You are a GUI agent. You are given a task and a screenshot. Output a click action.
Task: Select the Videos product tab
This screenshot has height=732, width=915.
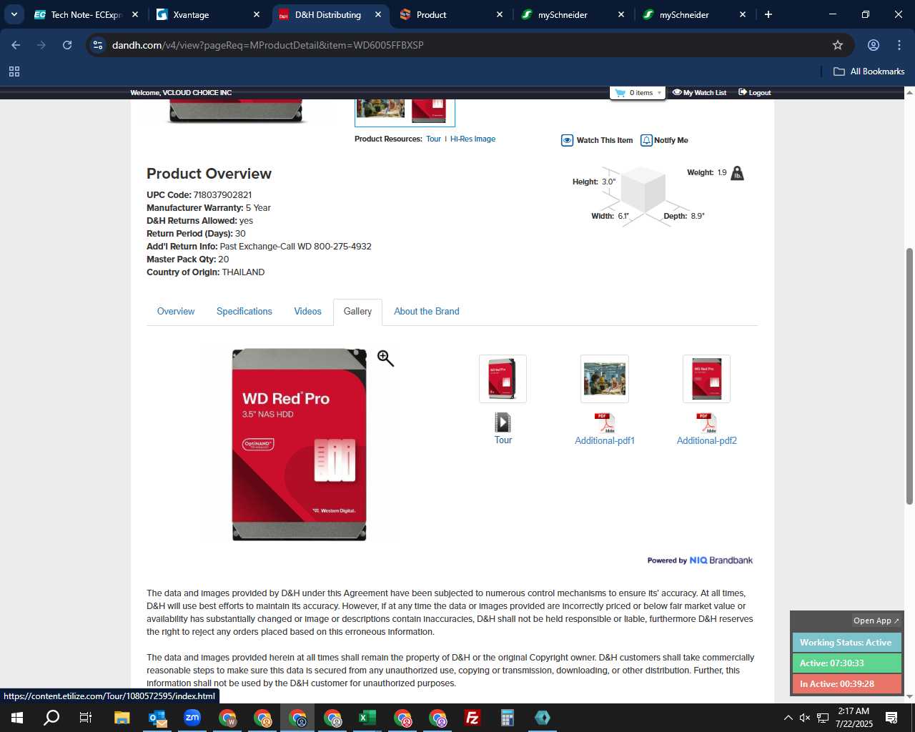[307, 312]
